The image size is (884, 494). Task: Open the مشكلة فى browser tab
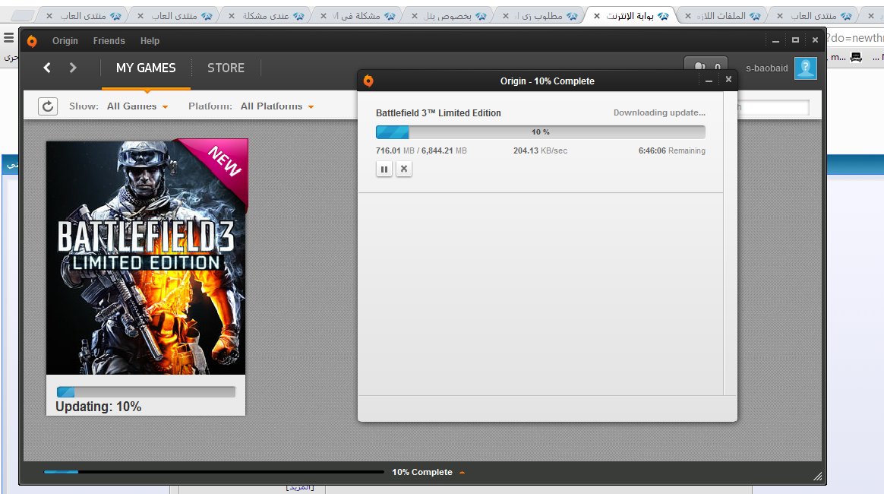tap(358, 16)
